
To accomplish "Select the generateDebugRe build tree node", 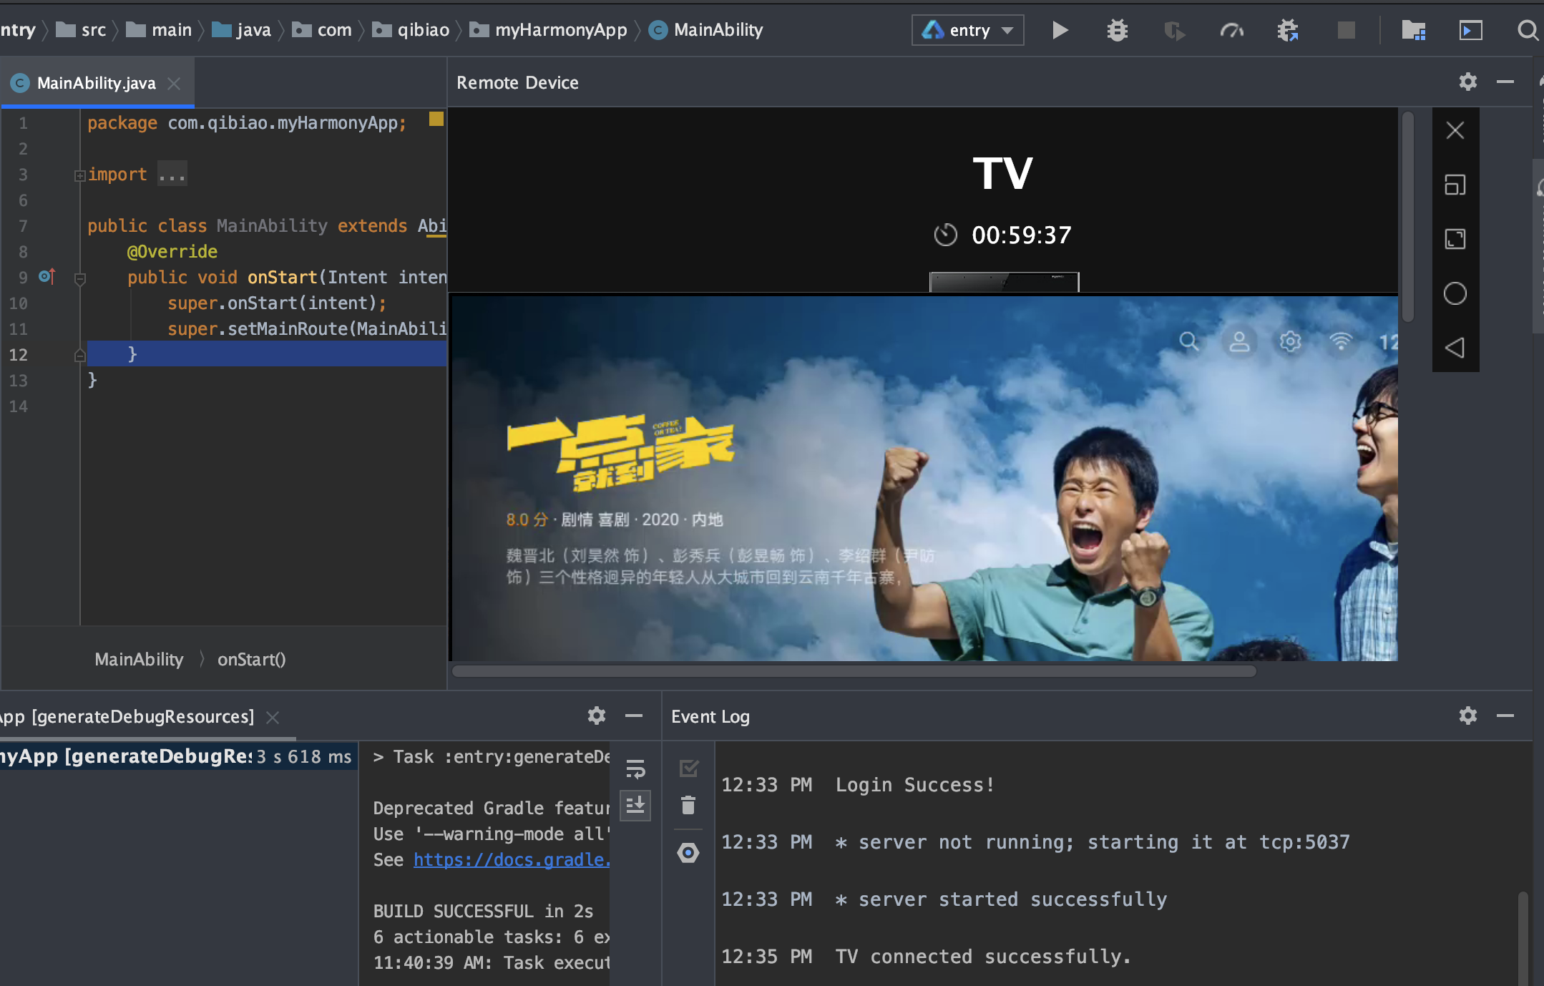I will point(177,756).
